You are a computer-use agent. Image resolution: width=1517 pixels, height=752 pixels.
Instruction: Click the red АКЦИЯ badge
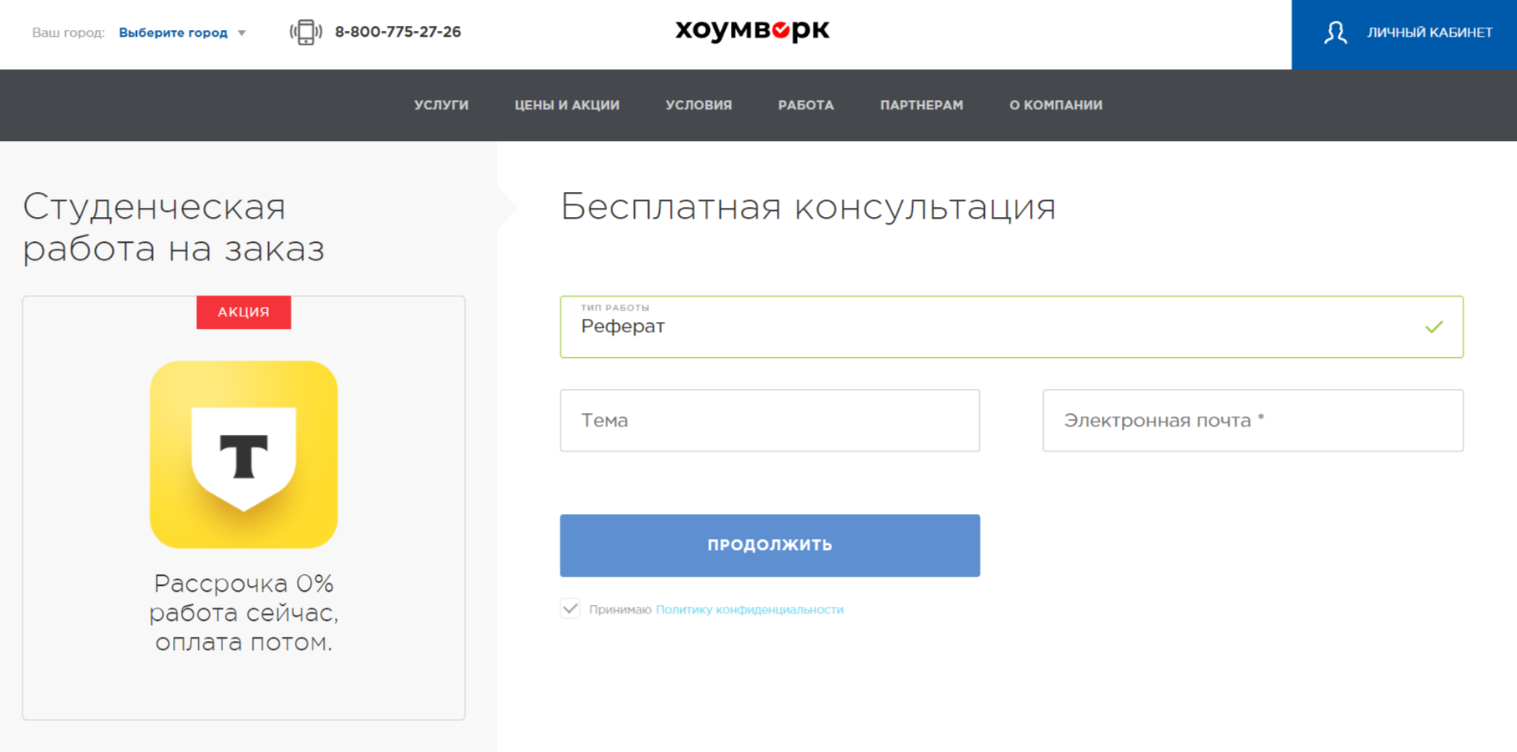point(243,312)
